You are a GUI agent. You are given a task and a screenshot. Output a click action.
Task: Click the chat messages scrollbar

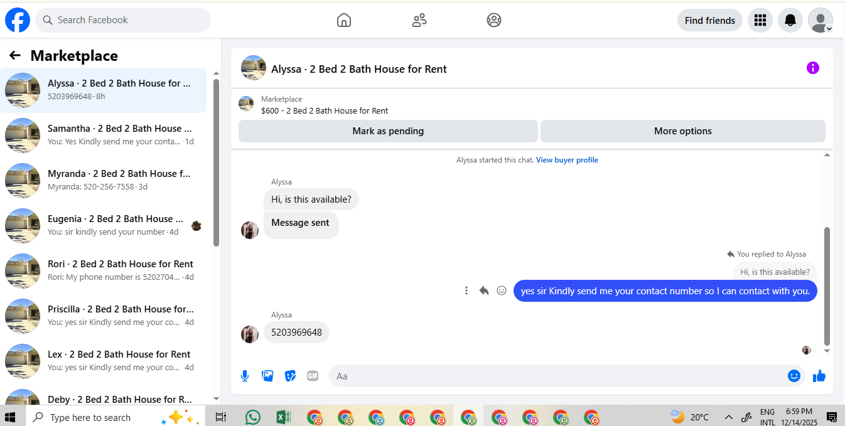[827, 286]
